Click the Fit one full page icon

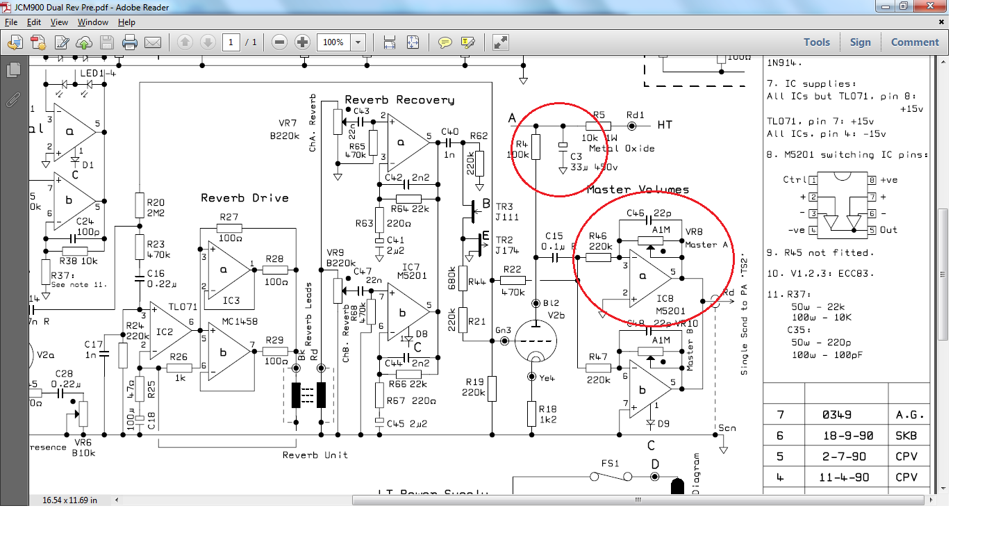[x=413, y=42]
